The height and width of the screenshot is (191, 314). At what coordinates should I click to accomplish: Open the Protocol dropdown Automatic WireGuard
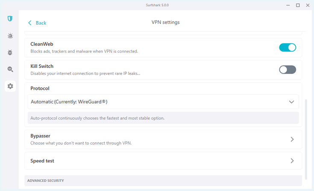pos(163,102)
